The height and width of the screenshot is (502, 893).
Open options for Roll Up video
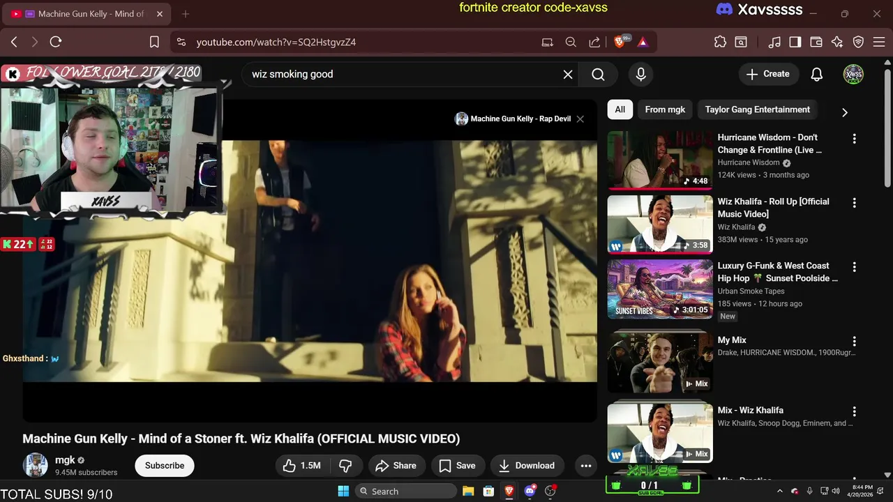pyautogui.click(x=854, y=203)
